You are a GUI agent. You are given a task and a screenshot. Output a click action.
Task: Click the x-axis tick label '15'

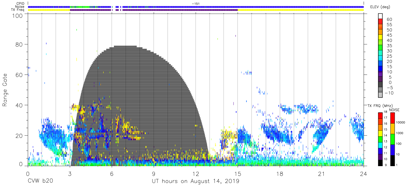click(x=238, y=174)
